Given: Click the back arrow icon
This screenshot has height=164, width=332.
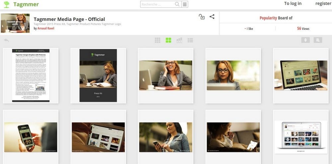Looking at the screenshot, I should pos(6,41).
